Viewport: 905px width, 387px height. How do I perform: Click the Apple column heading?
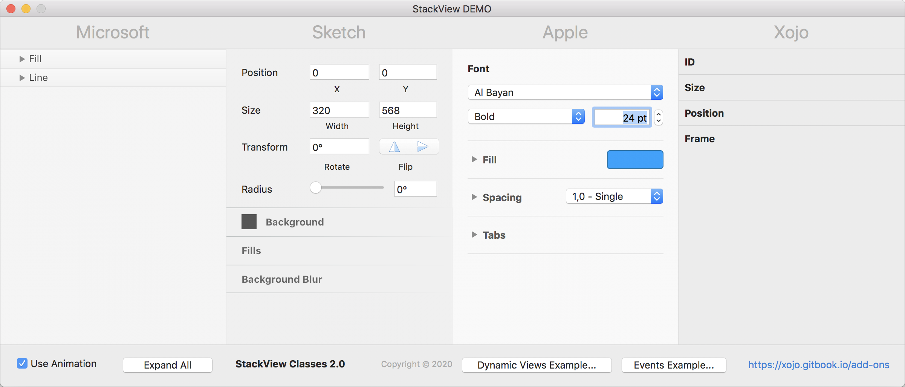point(565,33)
